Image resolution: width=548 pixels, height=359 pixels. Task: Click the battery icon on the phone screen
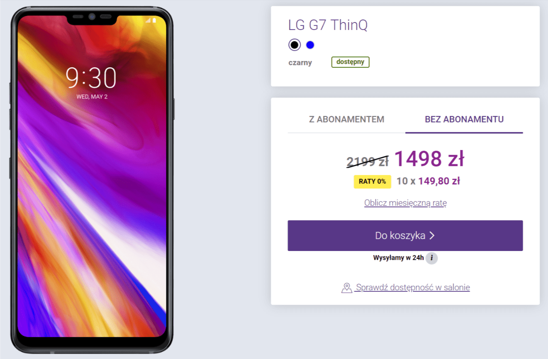[154, 20]
